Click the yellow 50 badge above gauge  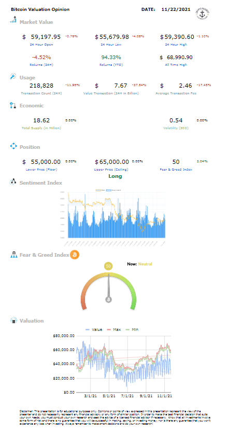coord(108,266)
